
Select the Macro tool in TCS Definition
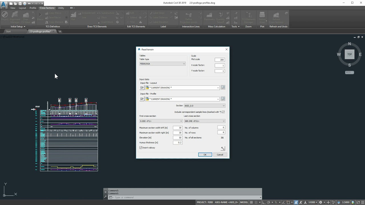pos(40,16)
